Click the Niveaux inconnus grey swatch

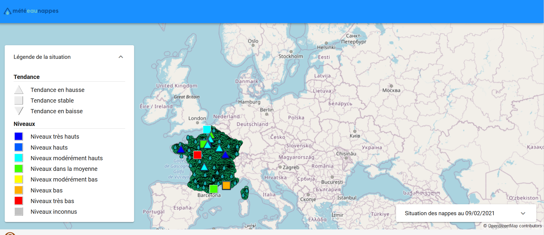(19, 212)
